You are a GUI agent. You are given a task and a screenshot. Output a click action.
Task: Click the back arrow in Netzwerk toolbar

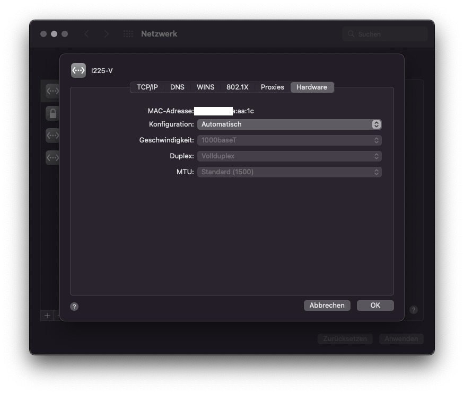[x=87, y=34]
